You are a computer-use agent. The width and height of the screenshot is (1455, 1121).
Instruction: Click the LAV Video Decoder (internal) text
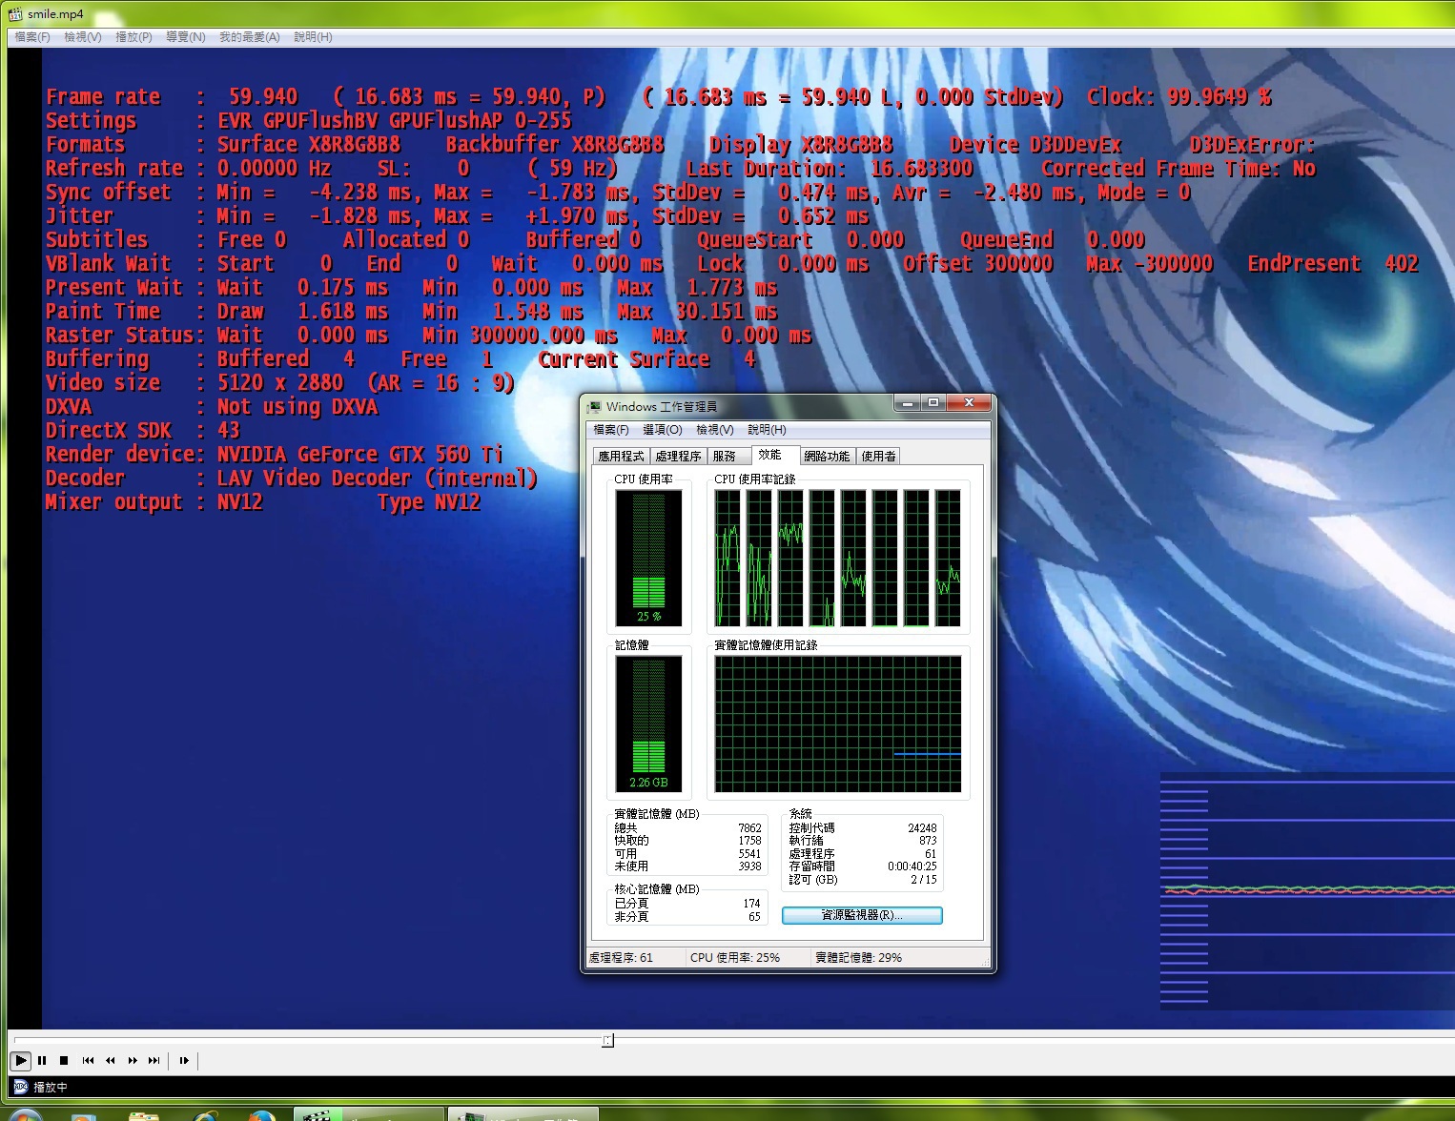(x=378, y=478)
